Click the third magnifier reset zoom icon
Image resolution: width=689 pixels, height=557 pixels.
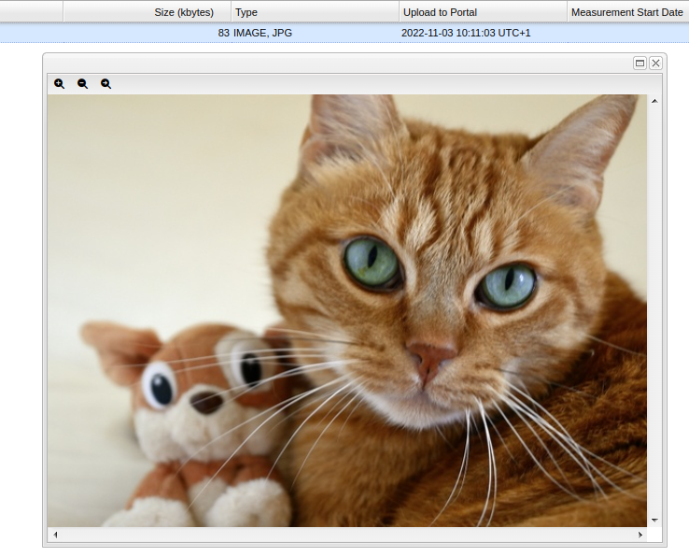pyautogui.click(x=106, y=83)
